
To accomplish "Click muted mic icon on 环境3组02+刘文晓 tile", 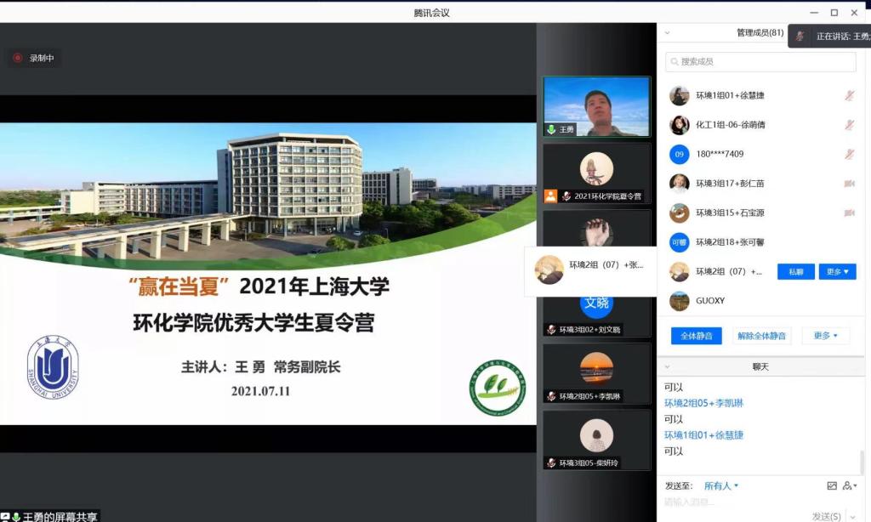I will pos(551,330).
